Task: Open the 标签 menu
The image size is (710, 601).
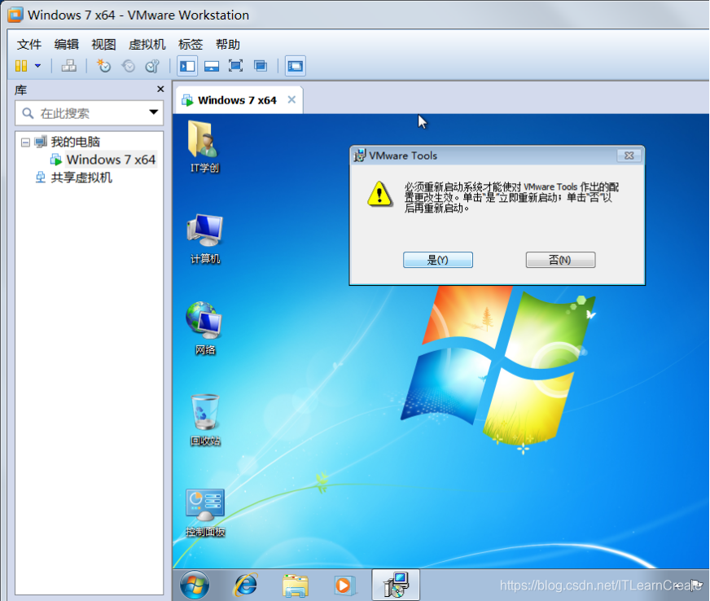Action: coord(191,45)
